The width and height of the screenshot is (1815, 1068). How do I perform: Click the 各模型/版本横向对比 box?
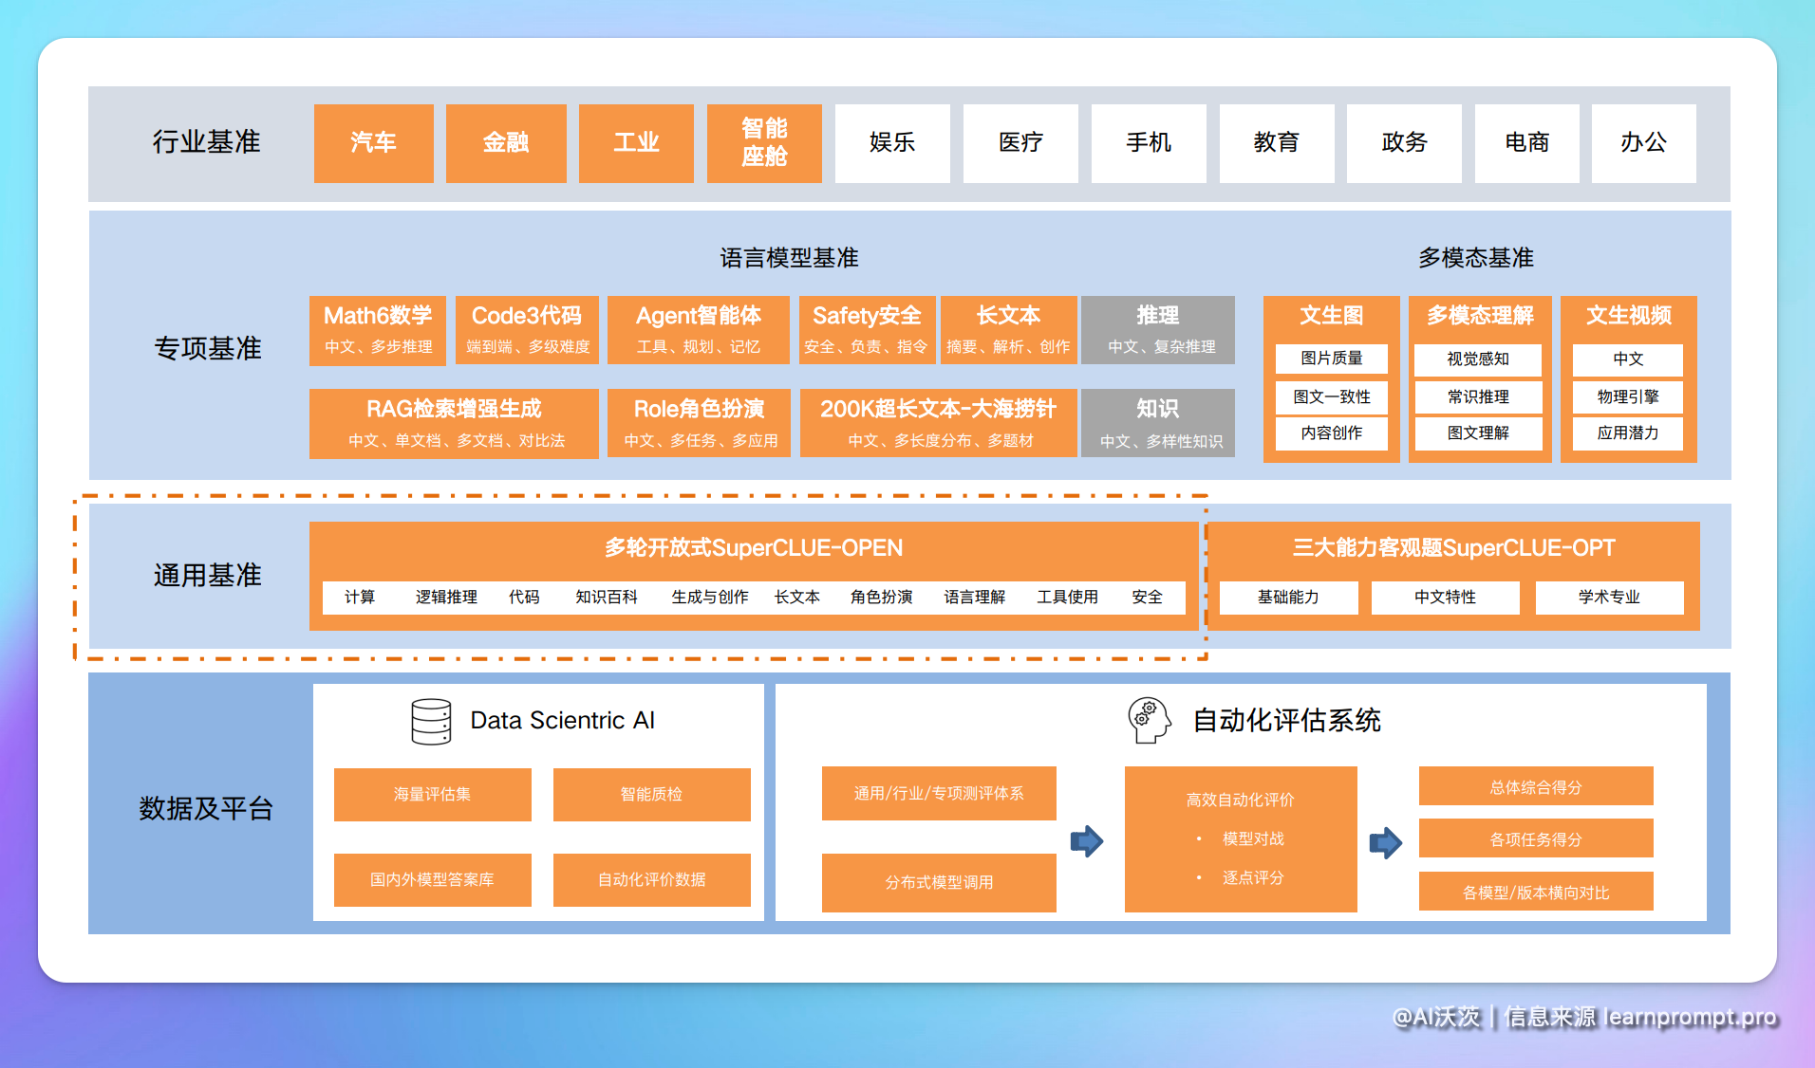pos(1536,893)
